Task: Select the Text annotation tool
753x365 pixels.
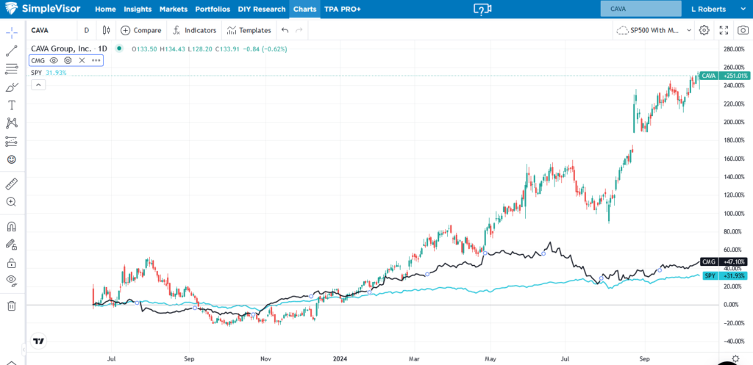Action: 12,105
